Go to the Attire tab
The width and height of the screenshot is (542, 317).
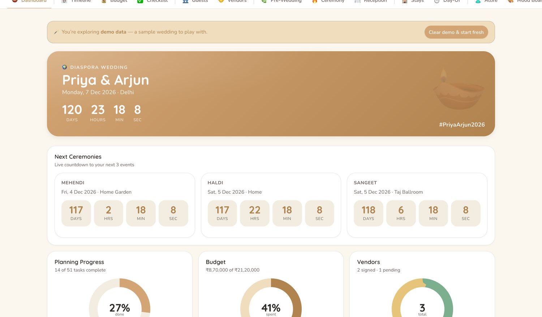click(486, 1)
